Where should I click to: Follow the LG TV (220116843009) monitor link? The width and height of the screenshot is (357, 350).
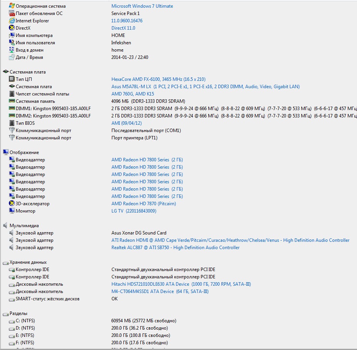coord(134,211)
